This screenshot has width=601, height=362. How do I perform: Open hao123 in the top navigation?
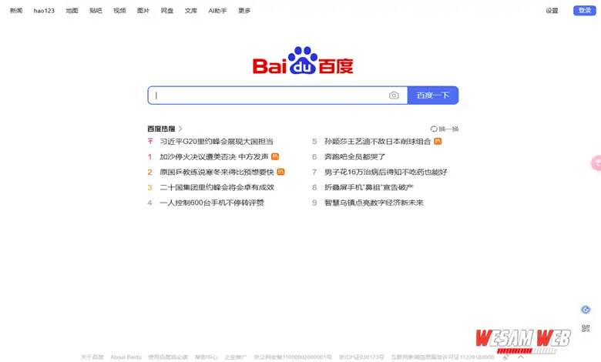44,11
